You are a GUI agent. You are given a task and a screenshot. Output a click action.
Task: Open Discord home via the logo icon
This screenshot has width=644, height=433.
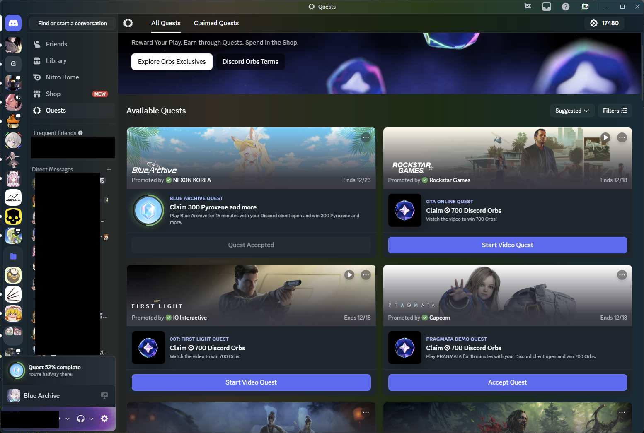pos(13,24)
